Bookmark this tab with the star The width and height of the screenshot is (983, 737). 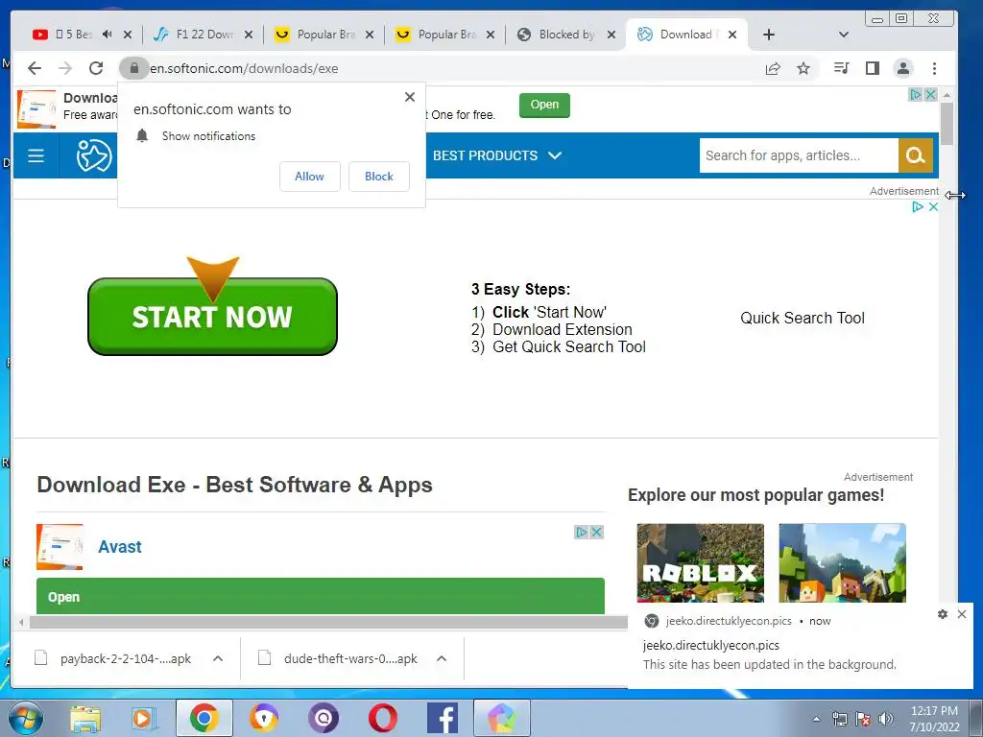click(x=803, y=68)
